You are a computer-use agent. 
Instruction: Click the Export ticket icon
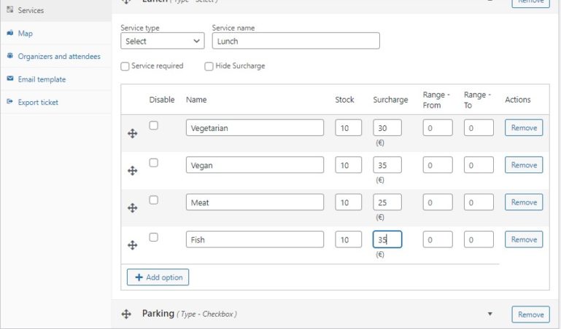pyautogui.click(x=10, y=102)
